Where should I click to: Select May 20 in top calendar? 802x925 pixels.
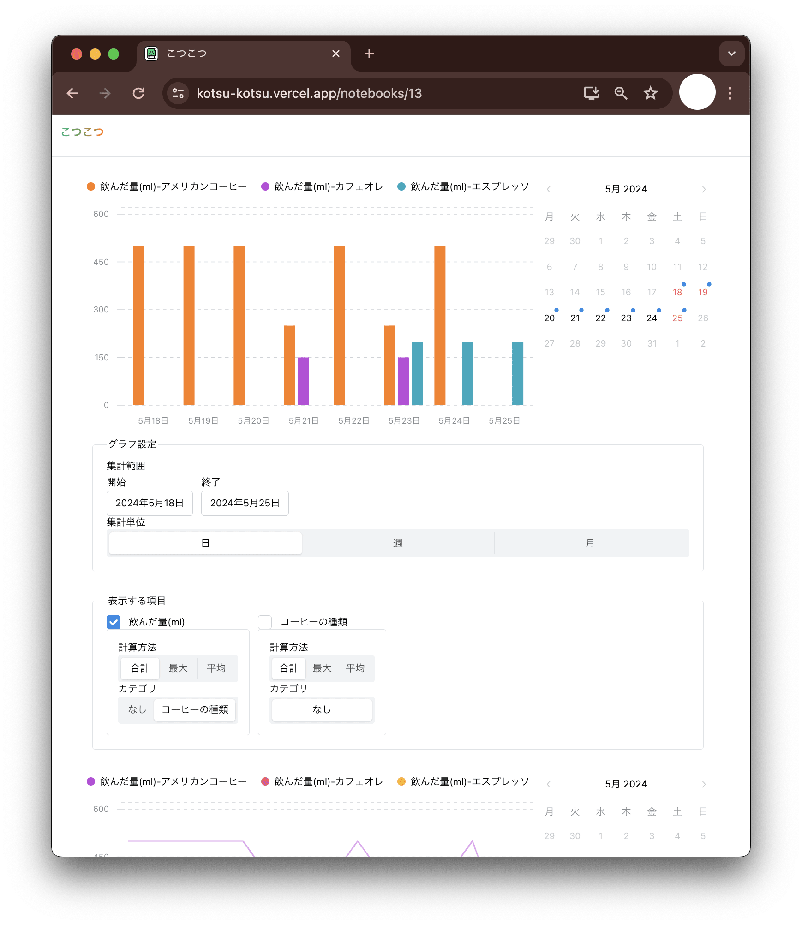point(549,318)
